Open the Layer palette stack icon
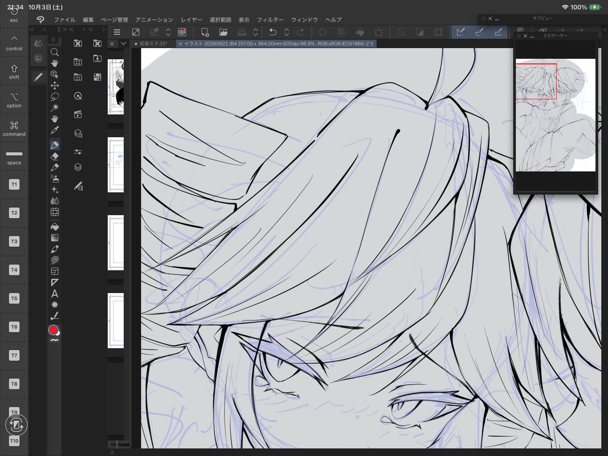The image size is (608, 456). [x=78, y=167]
